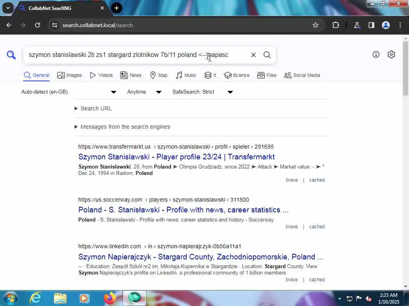Switch to the General search category

click(x=36, y=75)
